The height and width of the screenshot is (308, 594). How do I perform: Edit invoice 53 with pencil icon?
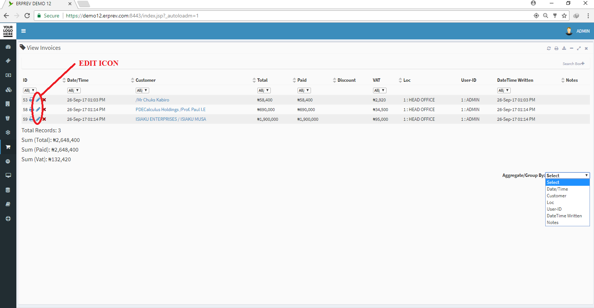pyautogui.click(x=38, y=100)
